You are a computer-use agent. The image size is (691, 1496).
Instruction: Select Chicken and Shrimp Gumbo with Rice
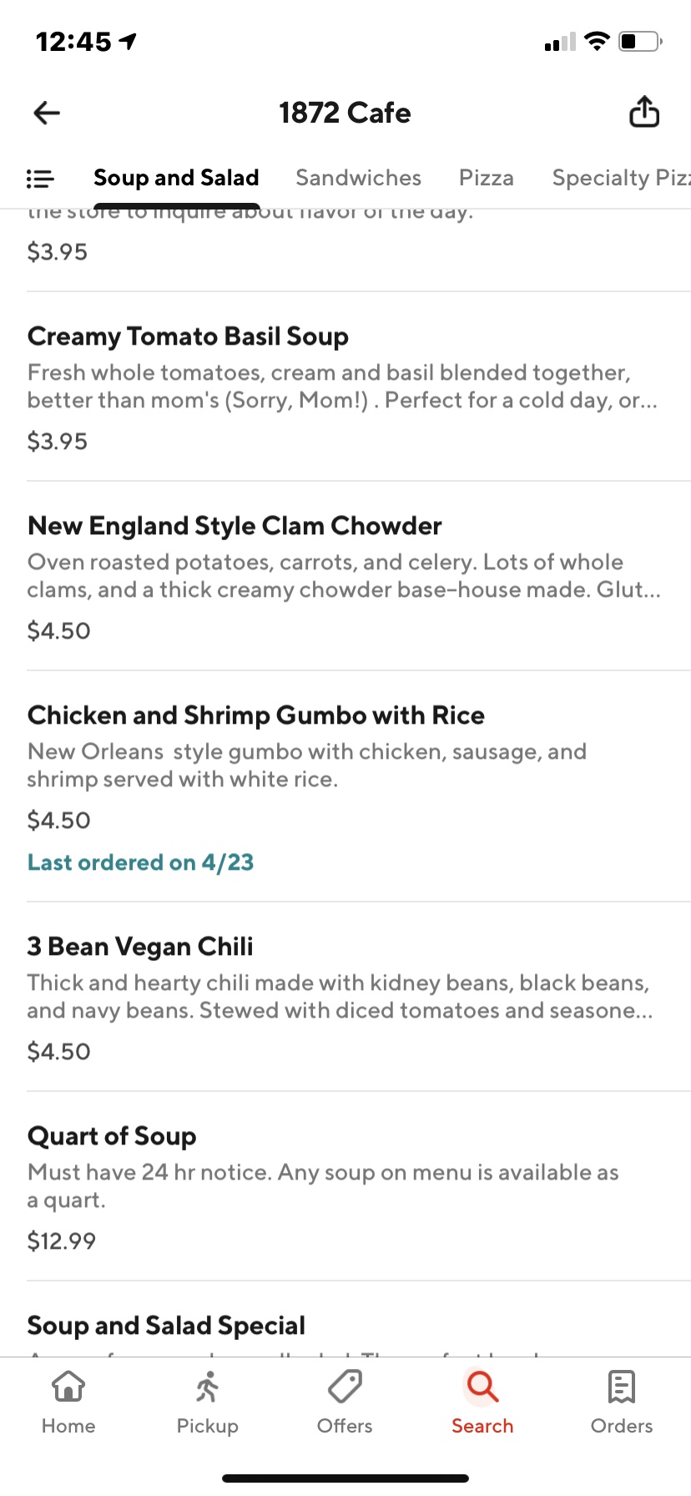pyautogui.click(x=255, y=715)
